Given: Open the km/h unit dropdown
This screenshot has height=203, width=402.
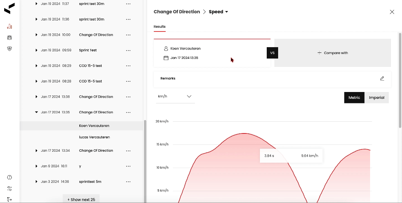Looking at the screenshot, I should (x=176, y=97).
